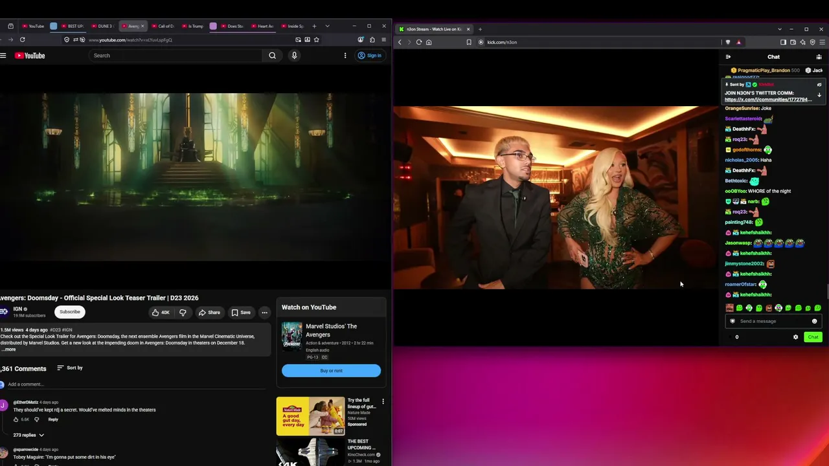Like the @EtherDMuttz comment
This screenshot has height=466, width=829.
click(16, 420)
